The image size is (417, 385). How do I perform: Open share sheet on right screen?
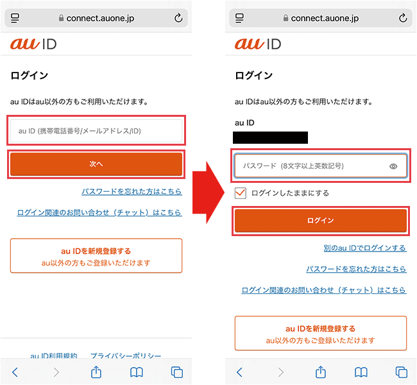[321, 372]
